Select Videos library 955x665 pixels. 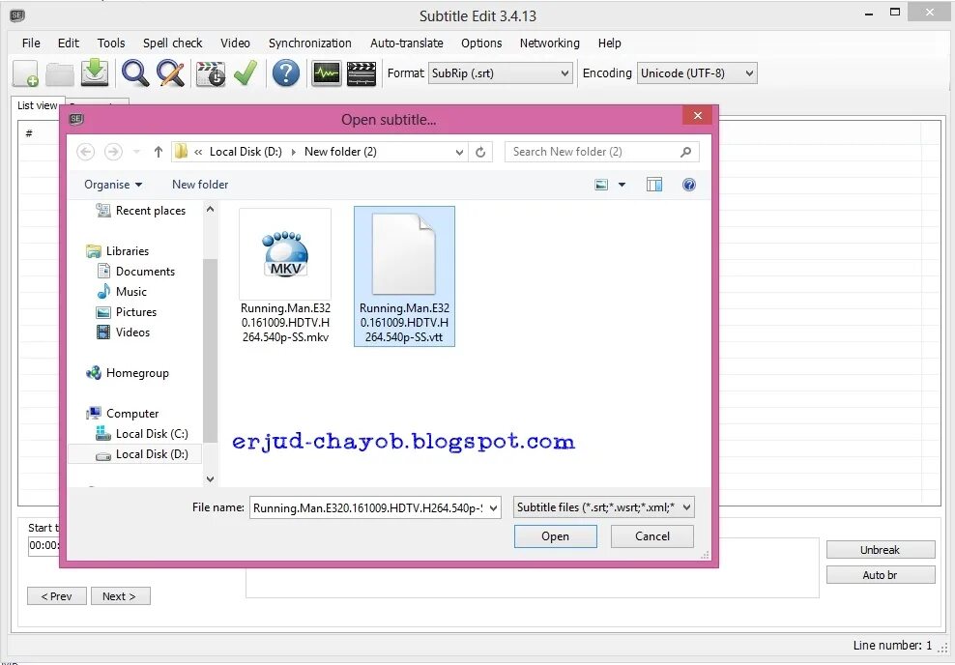(123, 332)
